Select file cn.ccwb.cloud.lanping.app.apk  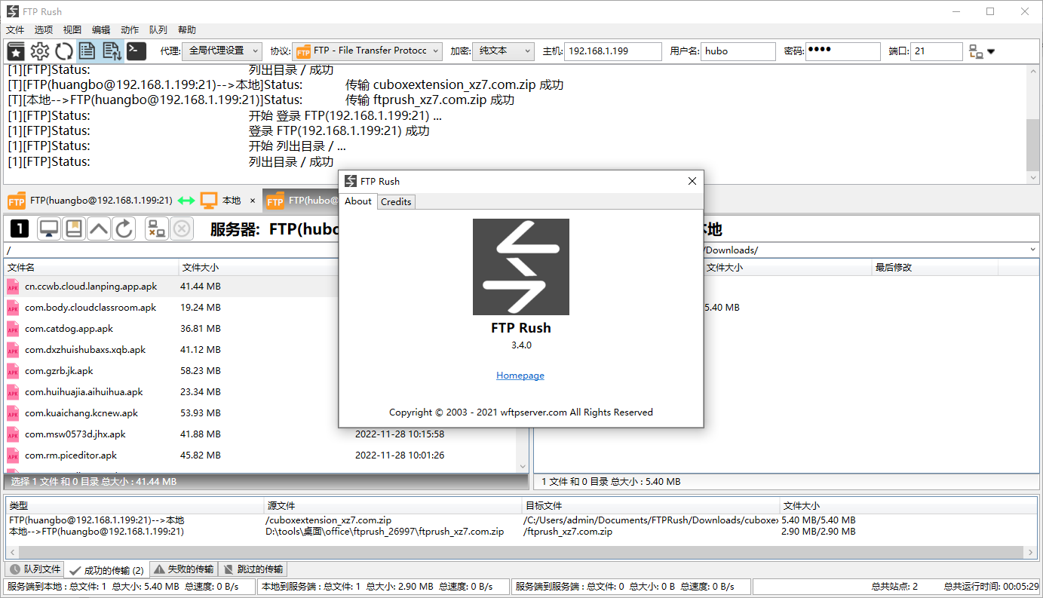tap(90, 287)
